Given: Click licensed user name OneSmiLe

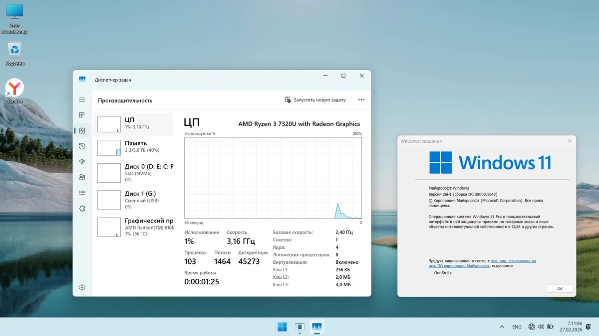Looking at the screenshot, I should [x=443, y=273].
